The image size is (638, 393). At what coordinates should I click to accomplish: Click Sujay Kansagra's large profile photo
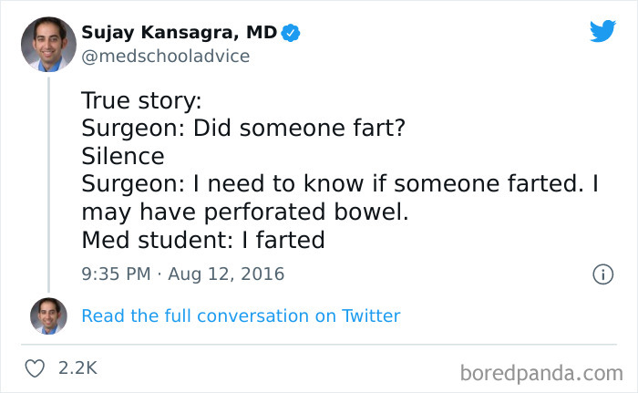click(48, 44)
